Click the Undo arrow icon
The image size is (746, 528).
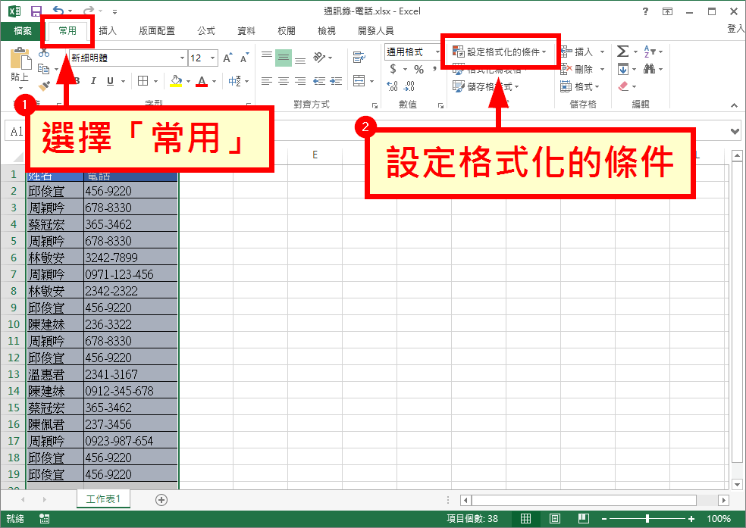click(58, 11)
